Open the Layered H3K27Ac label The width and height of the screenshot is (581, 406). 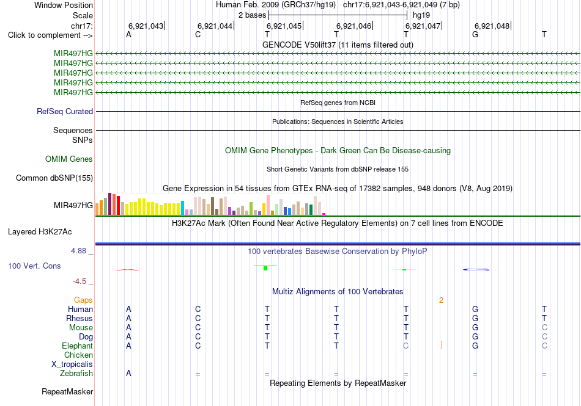40,232
